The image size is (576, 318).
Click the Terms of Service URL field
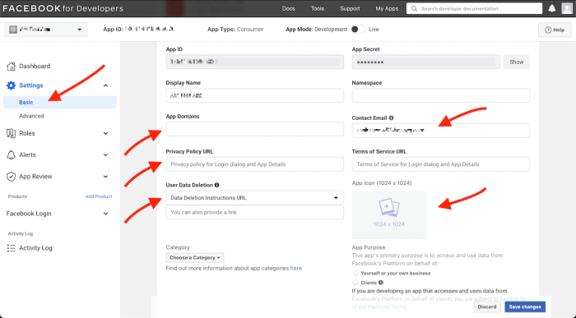(440, 164)
